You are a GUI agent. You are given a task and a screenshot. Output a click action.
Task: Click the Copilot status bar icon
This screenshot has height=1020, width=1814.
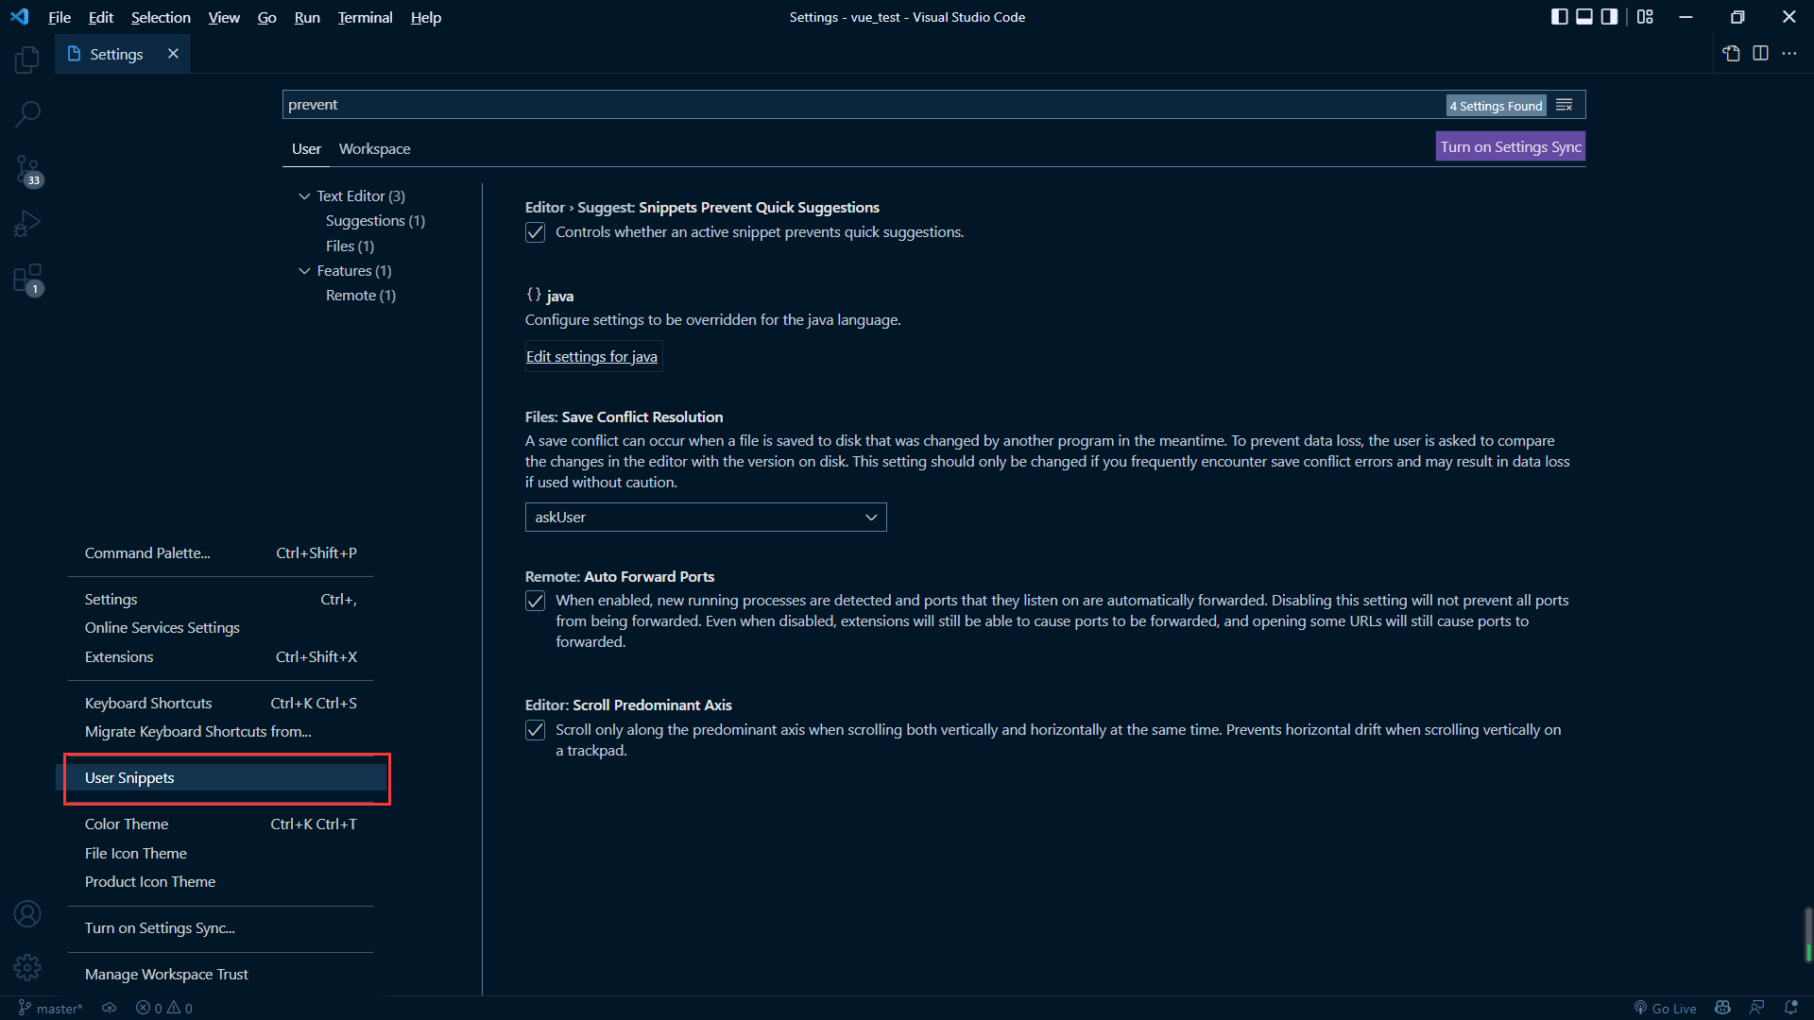[1722, 1008]
